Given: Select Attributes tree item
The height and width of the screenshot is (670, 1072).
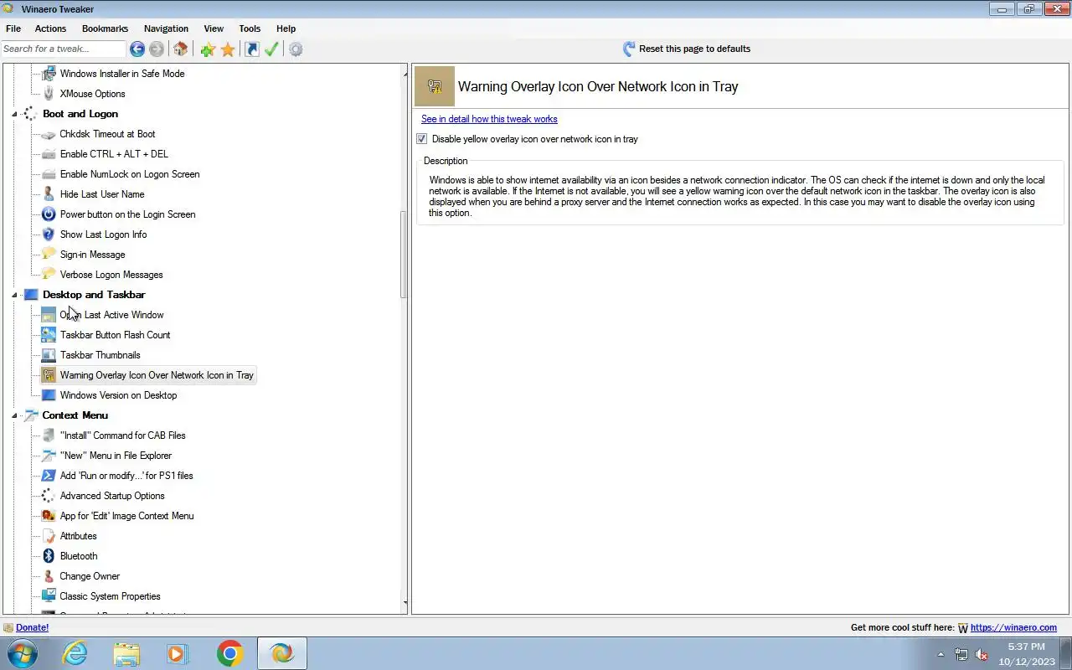Looking at the screenshot, I should click(x=78, y=536).
